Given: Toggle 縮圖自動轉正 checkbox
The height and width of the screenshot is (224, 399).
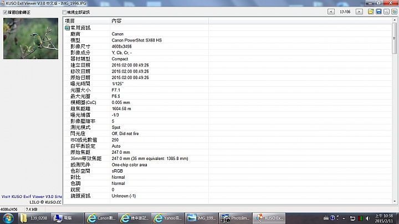Looking at the screenshot, I should pyautogui.click(x=5, y=12).
